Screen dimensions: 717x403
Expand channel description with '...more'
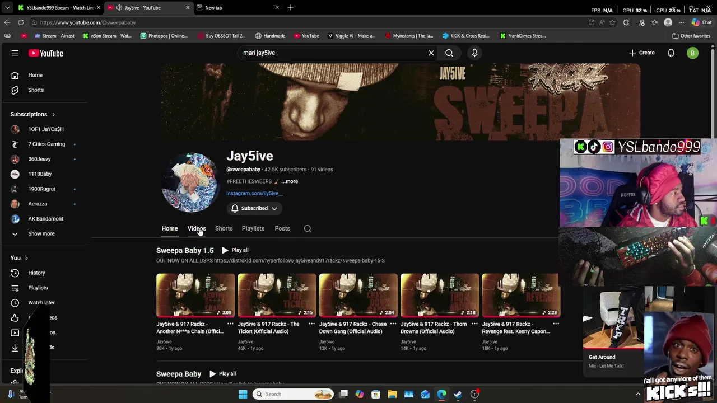click(x=290, y=181)
